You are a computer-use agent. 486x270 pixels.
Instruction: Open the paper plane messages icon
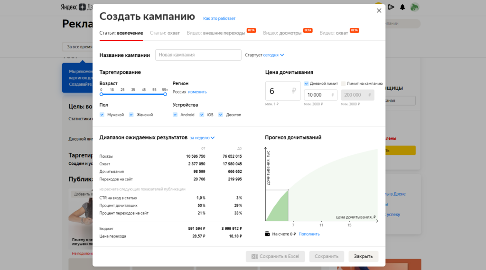pyautogui.click(x=391, y=7)
